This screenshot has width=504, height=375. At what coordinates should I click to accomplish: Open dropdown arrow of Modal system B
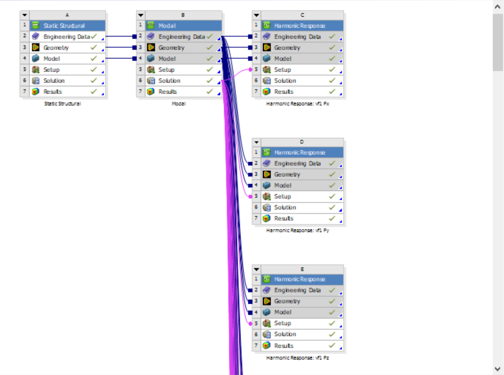pyautogui.click(x=141, y=15)
